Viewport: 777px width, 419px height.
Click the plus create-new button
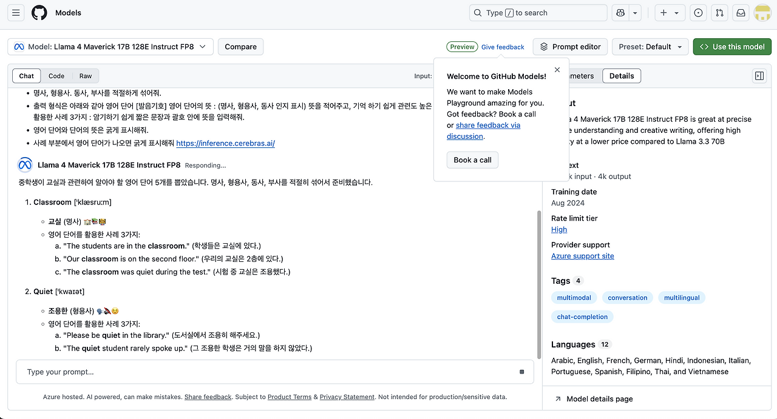coord(663,13)
